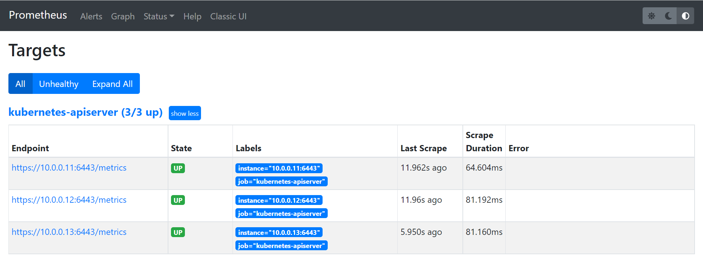Click Expand All button
This screenshot has height=278, width=703.
[x=112, y=84]
